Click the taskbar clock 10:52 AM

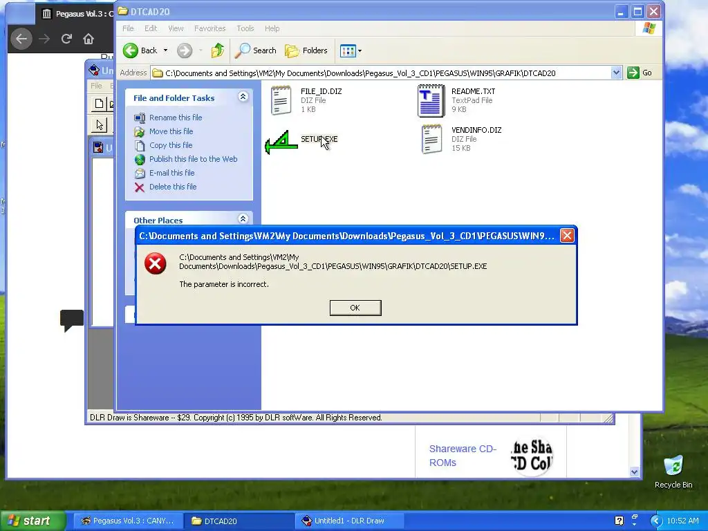[682, 521]
